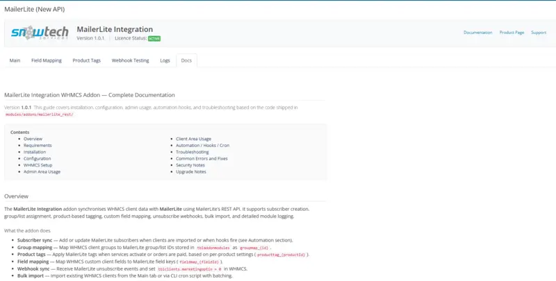Click the Version 1.0.1 header text
Screen dimensions: 556x281
tap(90, 38)
